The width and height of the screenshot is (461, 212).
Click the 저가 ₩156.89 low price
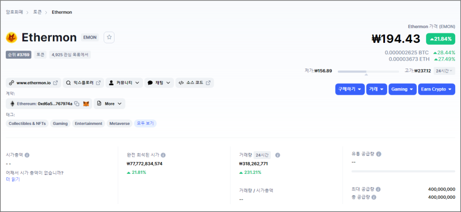(x=318, y=71)
